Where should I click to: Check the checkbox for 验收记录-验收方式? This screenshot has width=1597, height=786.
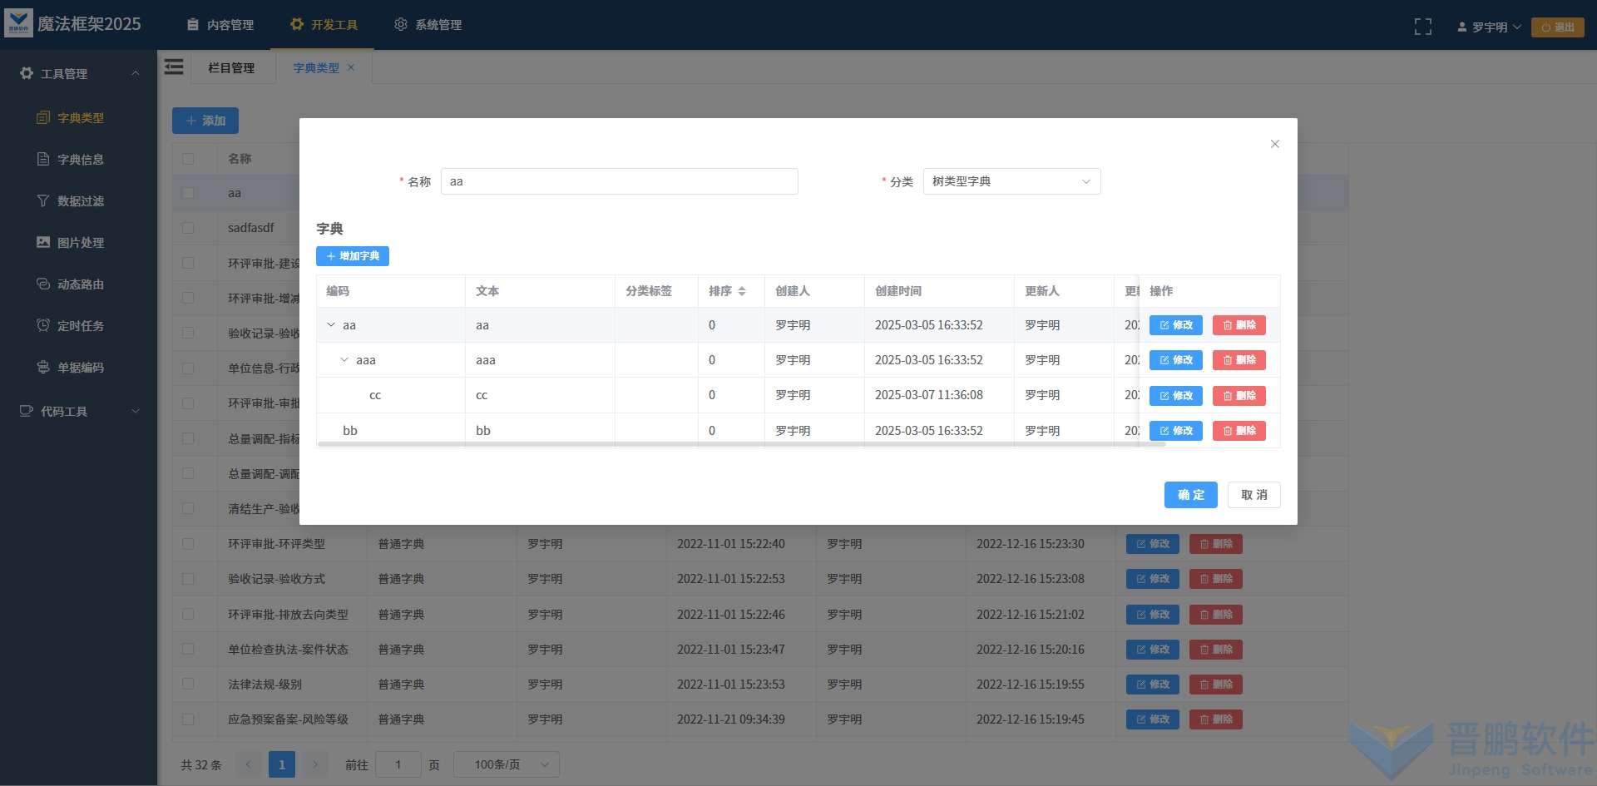coord(188,579)
